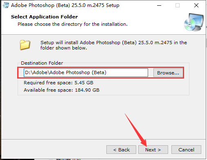Viewport: 207px width, 160px height.
Task: Click the setup installer icon in title bar
Action: tap(6, 5)
